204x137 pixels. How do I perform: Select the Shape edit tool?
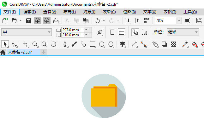(15, 44)
